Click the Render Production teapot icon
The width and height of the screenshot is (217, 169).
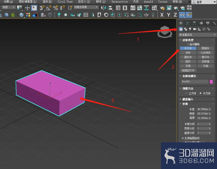[176, 8]
